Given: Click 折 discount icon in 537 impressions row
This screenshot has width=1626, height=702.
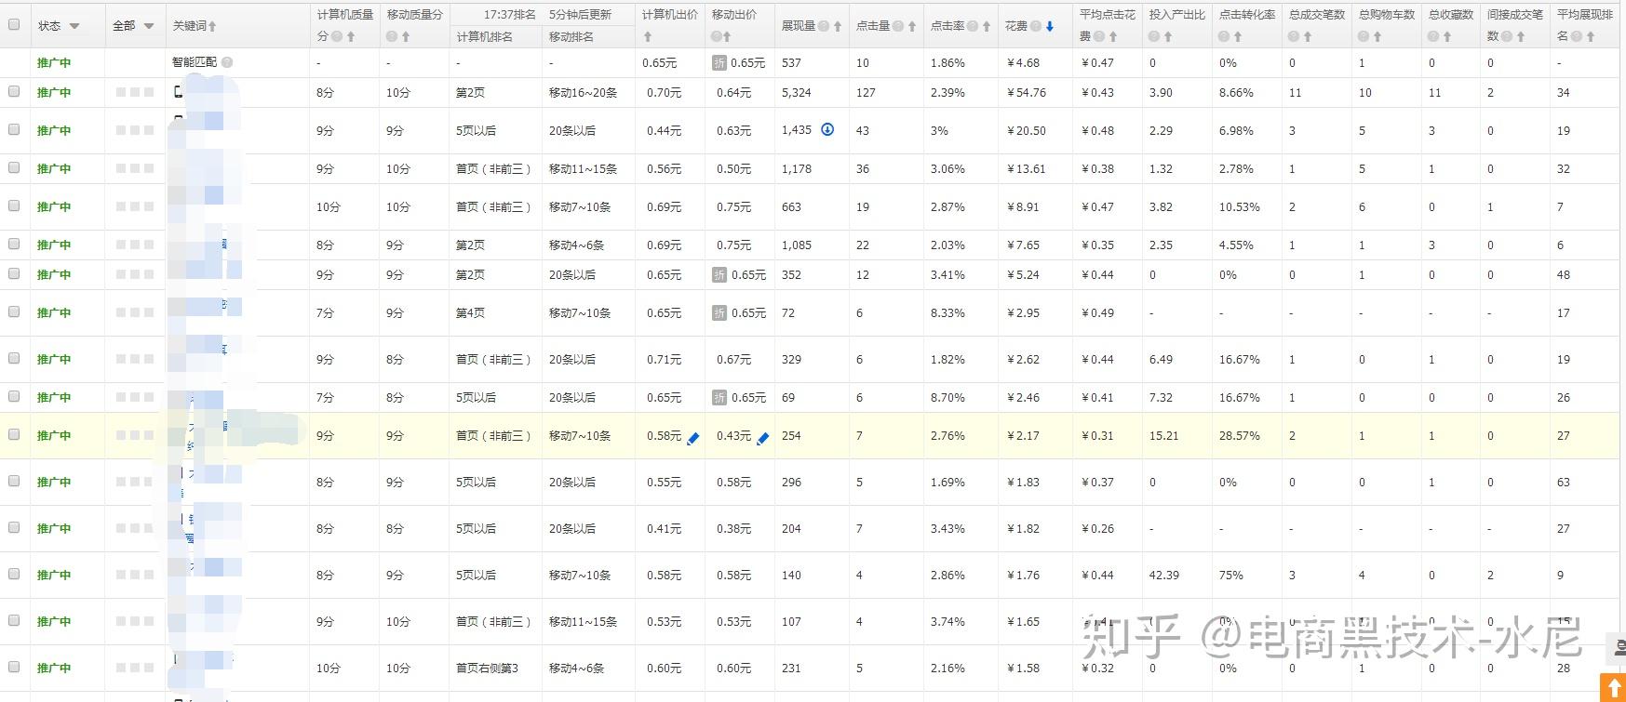Looking at the screenshot, I should pos(719,63).
